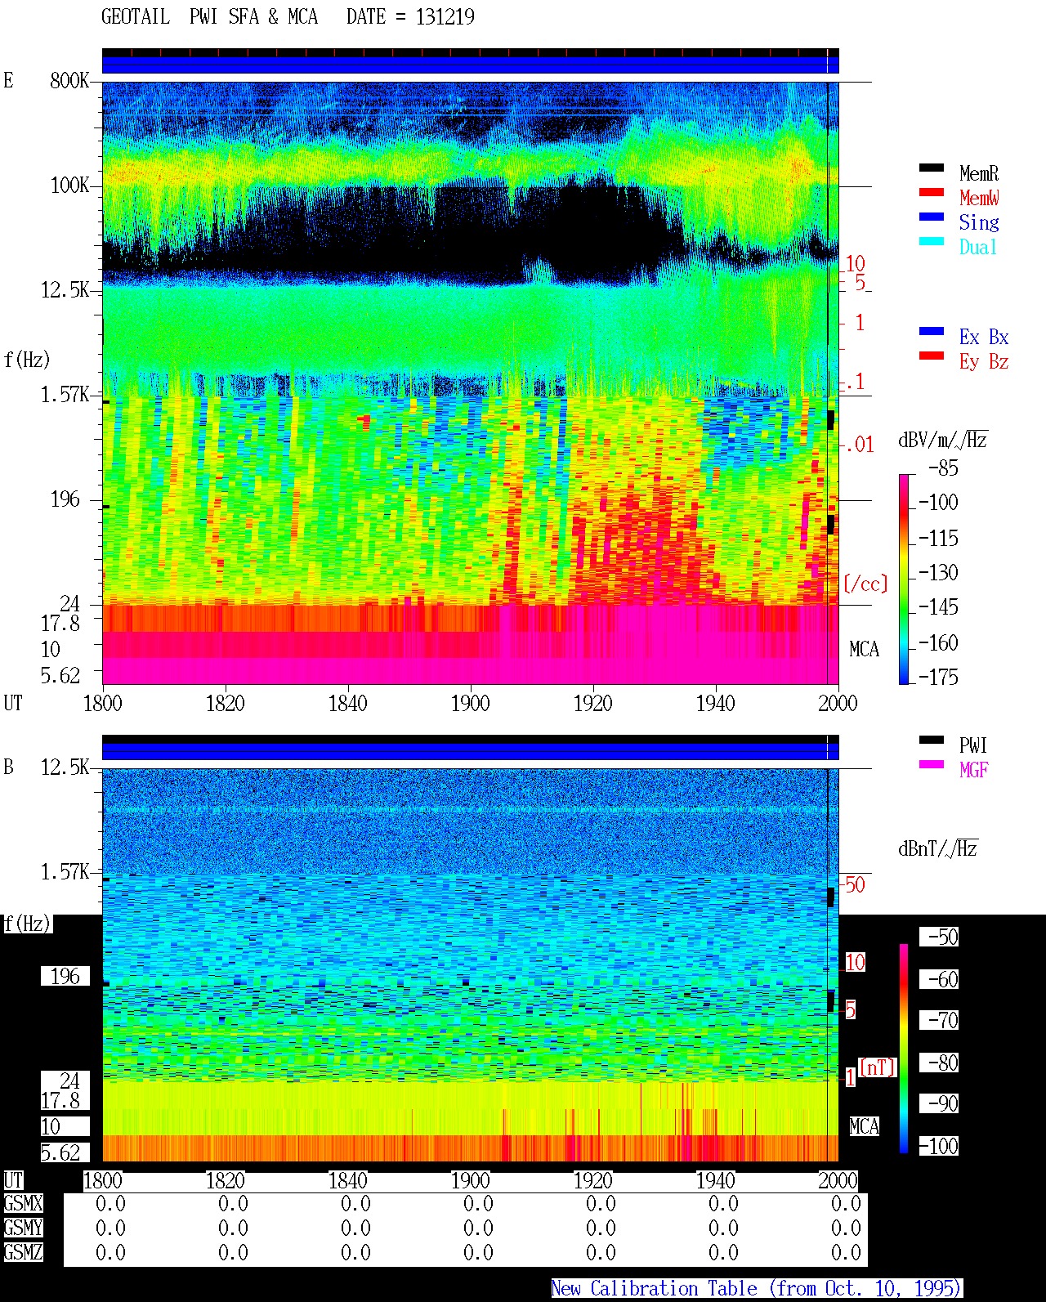Click the black PWI legend swatch
Screen dimensions: 1046x1302
932,740
